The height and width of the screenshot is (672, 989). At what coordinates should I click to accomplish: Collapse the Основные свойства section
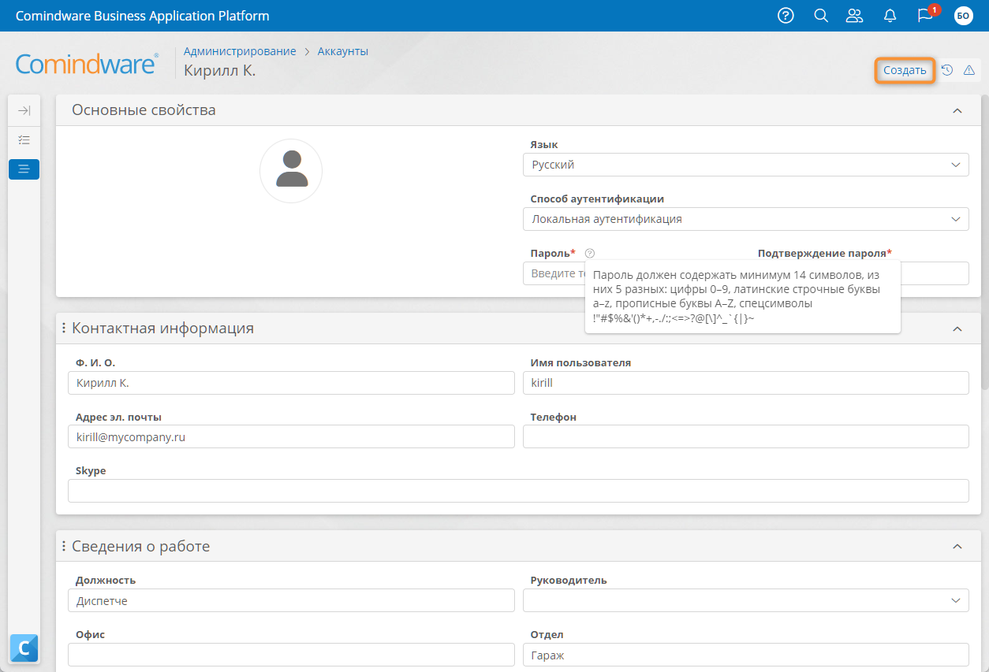click(957, 111)
